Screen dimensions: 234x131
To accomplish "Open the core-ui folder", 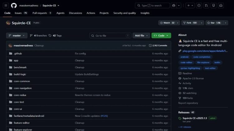I will 18,109.
